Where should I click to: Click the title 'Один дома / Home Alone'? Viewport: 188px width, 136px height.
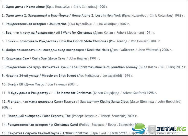[25, 7]
